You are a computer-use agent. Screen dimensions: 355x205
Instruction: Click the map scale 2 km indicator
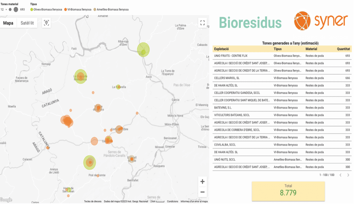[x=157, y=202]
